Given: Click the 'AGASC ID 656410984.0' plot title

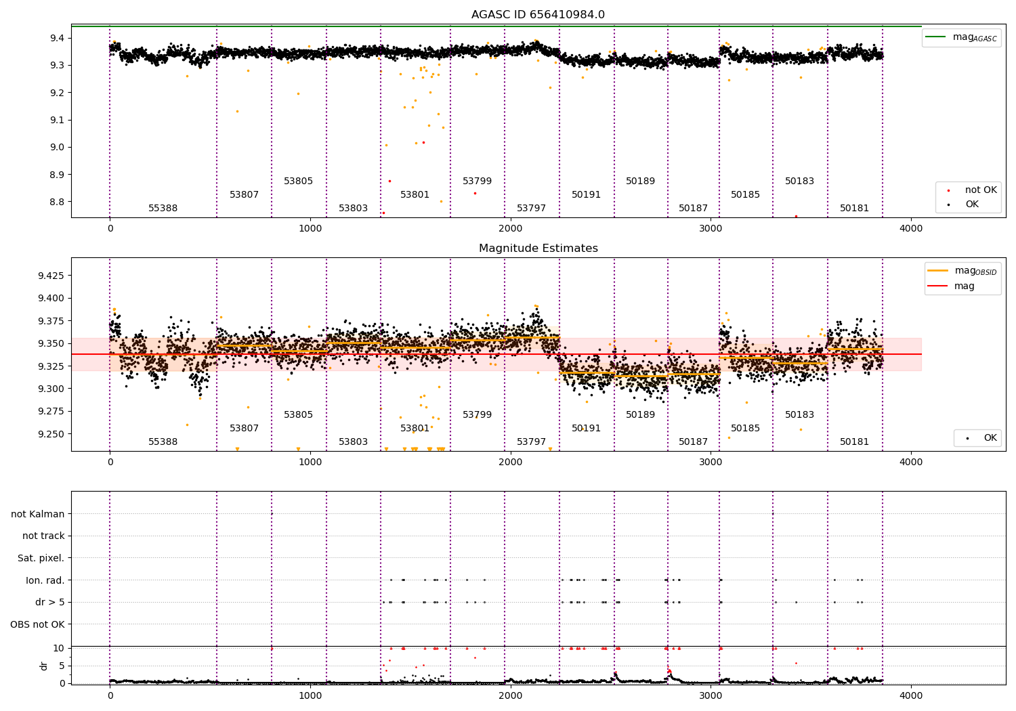Looking at the screenshot, I should [538, 15].
